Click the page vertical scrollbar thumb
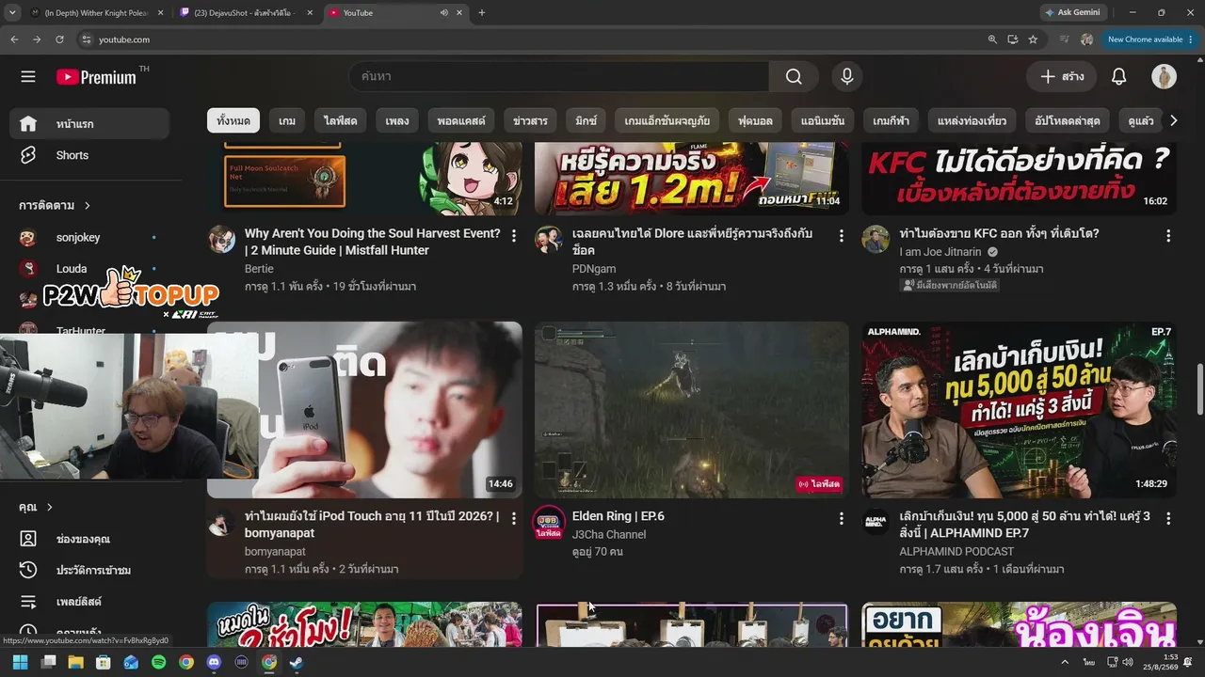The image size is (1205, 677). pos(1198,388)
